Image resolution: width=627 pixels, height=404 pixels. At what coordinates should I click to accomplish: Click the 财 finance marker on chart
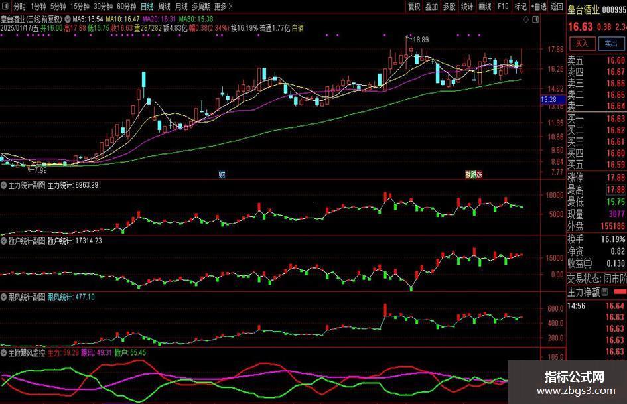222,174
